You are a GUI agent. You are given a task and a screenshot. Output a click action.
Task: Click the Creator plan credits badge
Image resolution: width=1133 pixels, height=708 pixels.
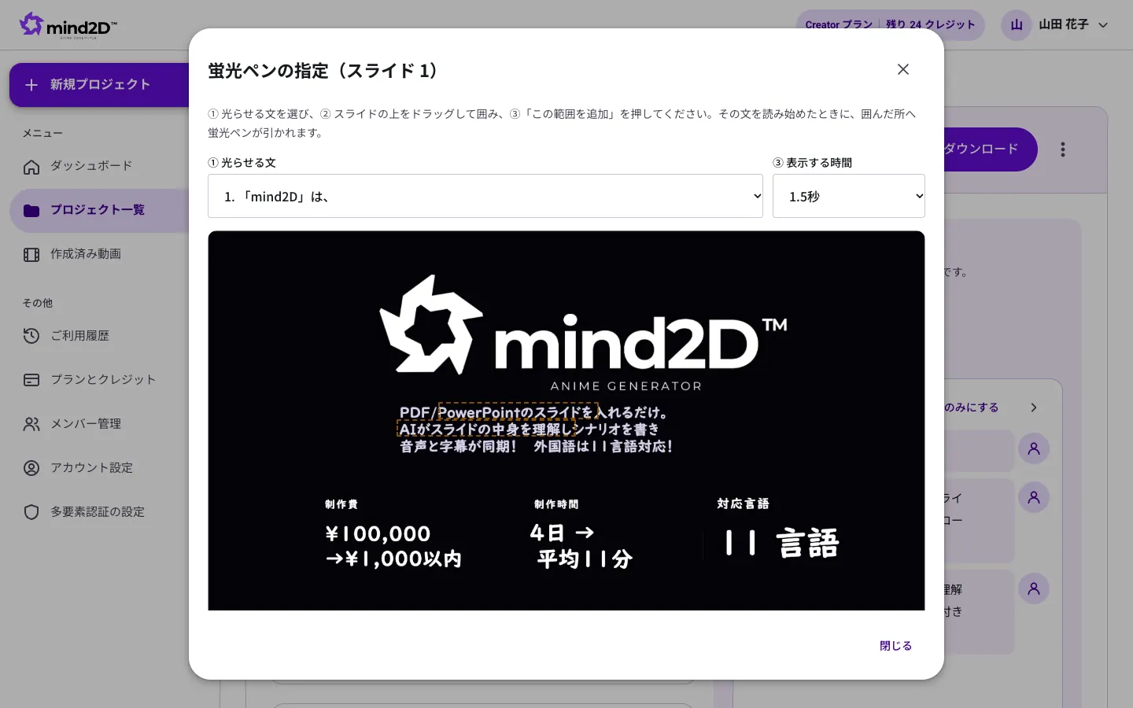click(890, 25)
